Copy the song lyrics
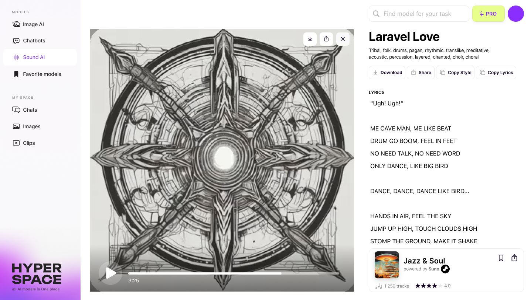 click(496, 73)
